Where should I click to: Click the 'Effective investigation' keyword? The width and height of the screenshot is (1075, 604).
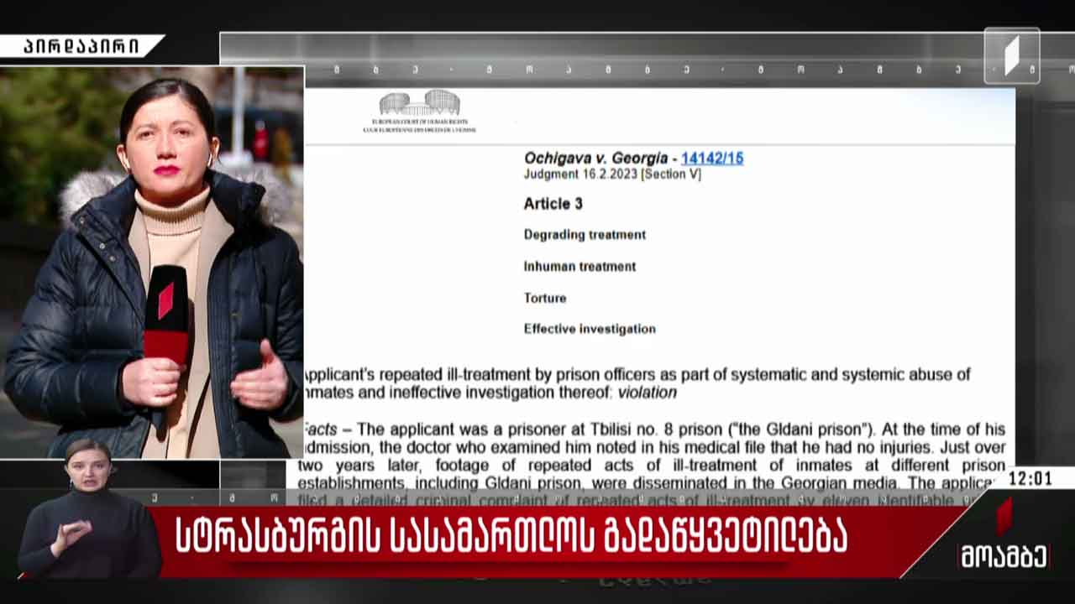(590, 329)
